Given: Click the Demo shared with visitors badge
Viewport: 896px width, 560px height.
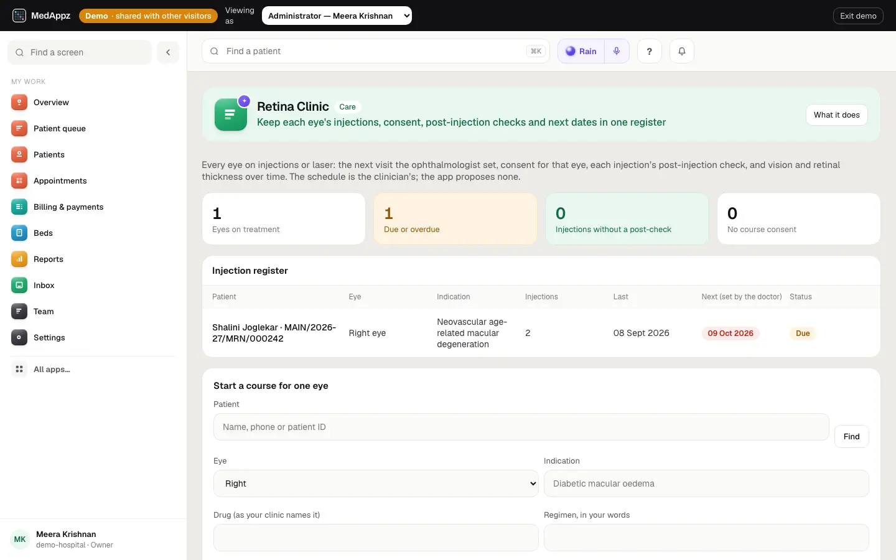Looking at the screenshot, I should pyautogui.click(x=148, y=16).
